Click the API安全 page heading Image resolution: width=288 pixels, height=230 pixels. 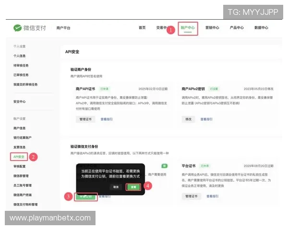(x=72, y=52)
